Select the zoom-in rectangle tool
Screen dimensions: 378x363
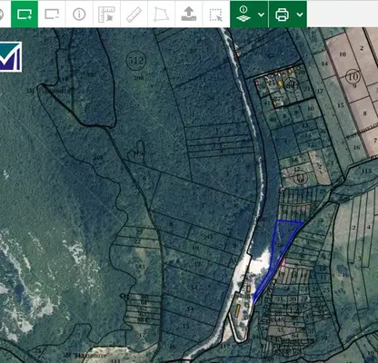pos(25,14)
